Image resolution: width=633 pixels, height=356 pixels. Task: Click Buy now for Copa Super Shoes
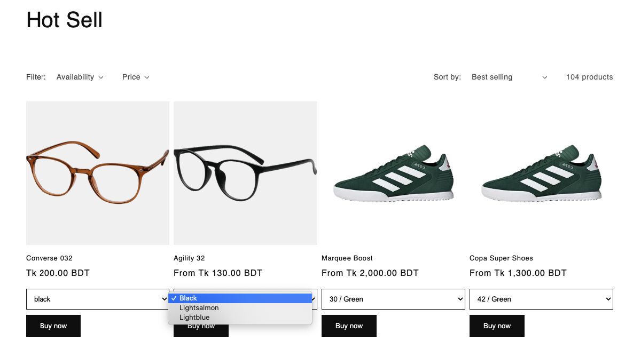coord(497,326)
